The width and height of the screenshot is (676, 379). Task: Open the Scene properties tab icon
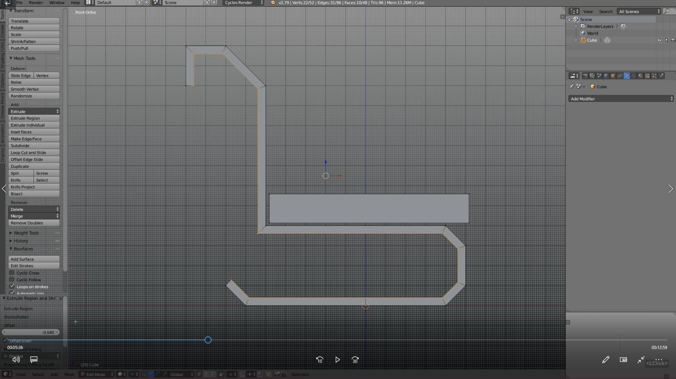pos(599,76)
